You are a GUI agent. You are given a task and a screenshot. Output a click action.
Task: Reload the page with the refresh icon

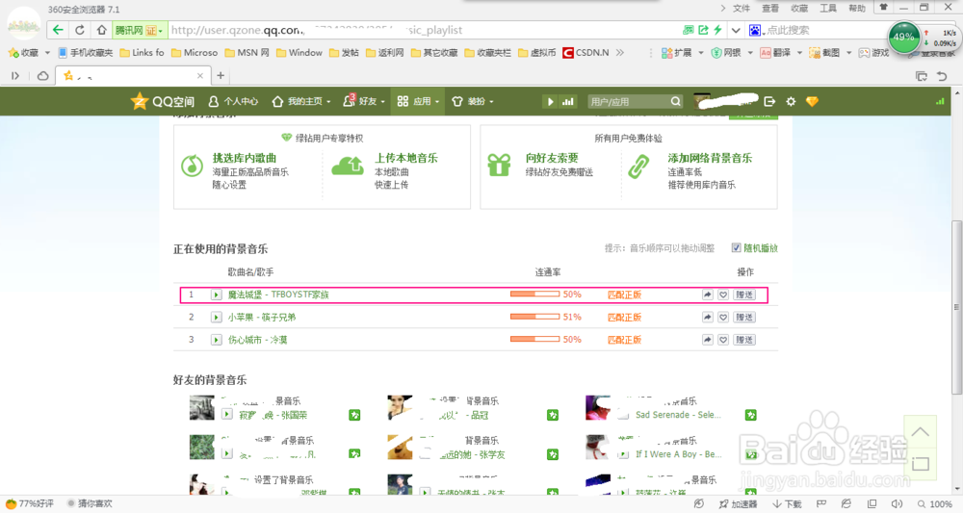(x=80, y=30)
